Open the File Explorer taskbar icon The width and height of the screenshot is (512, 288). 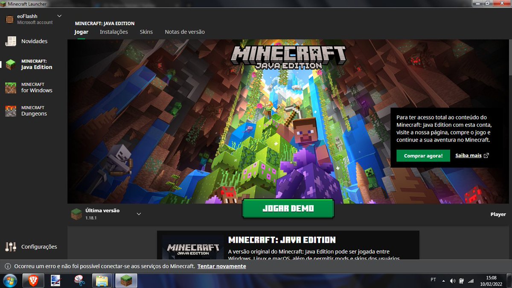(x=102, y=280)
